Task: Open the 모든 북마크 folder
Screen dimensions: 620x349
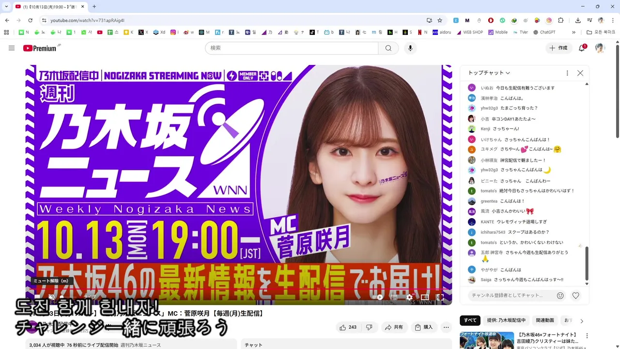Action: 601,32
